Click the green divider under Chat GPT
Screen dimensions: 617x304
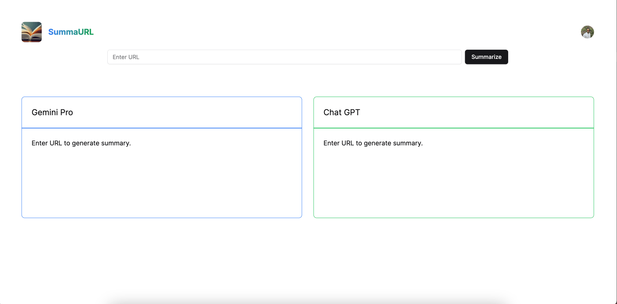point(454,128)
